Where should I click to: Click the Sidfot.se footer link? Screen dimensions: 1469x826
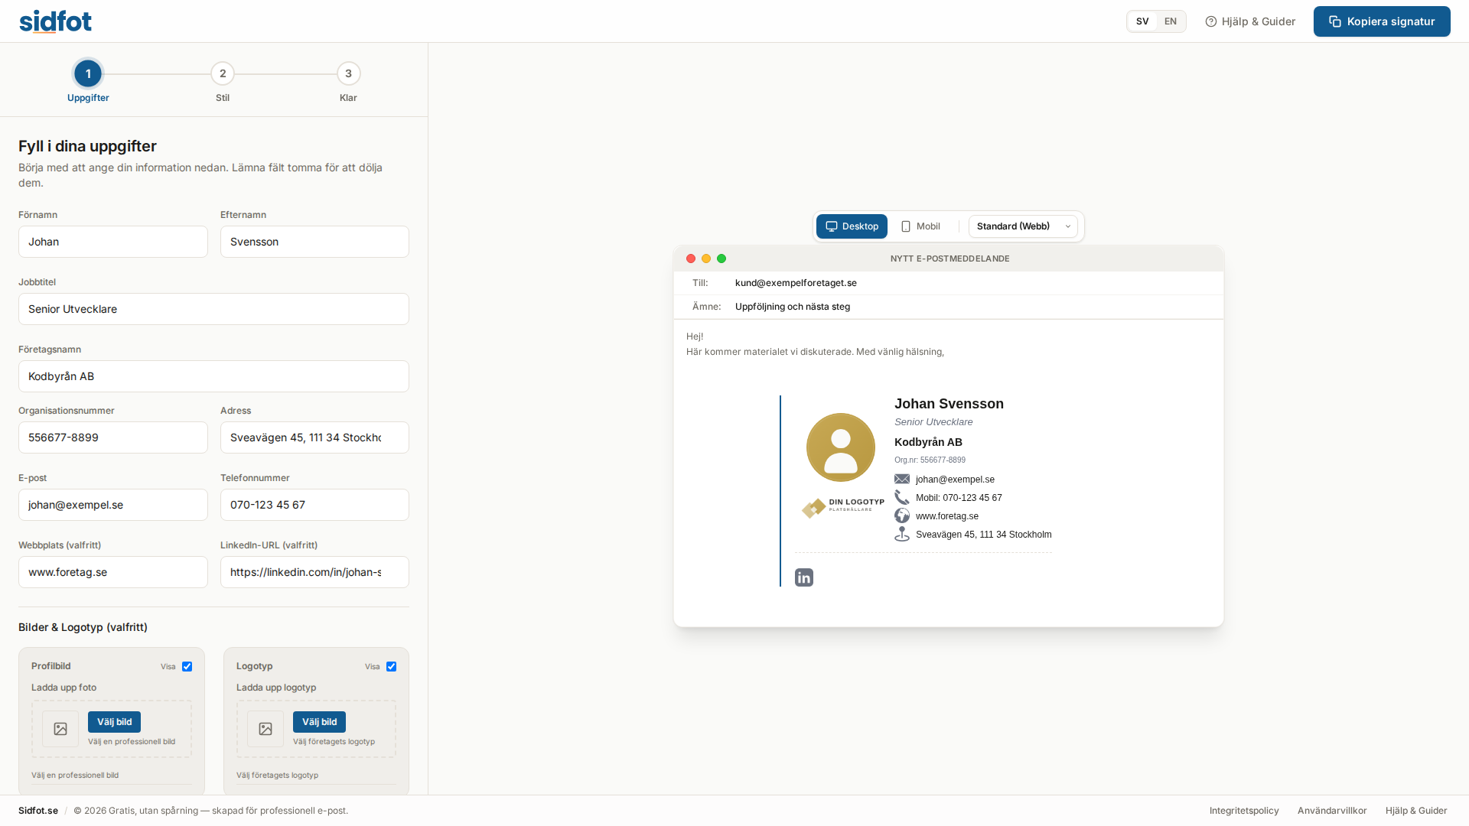38,811
